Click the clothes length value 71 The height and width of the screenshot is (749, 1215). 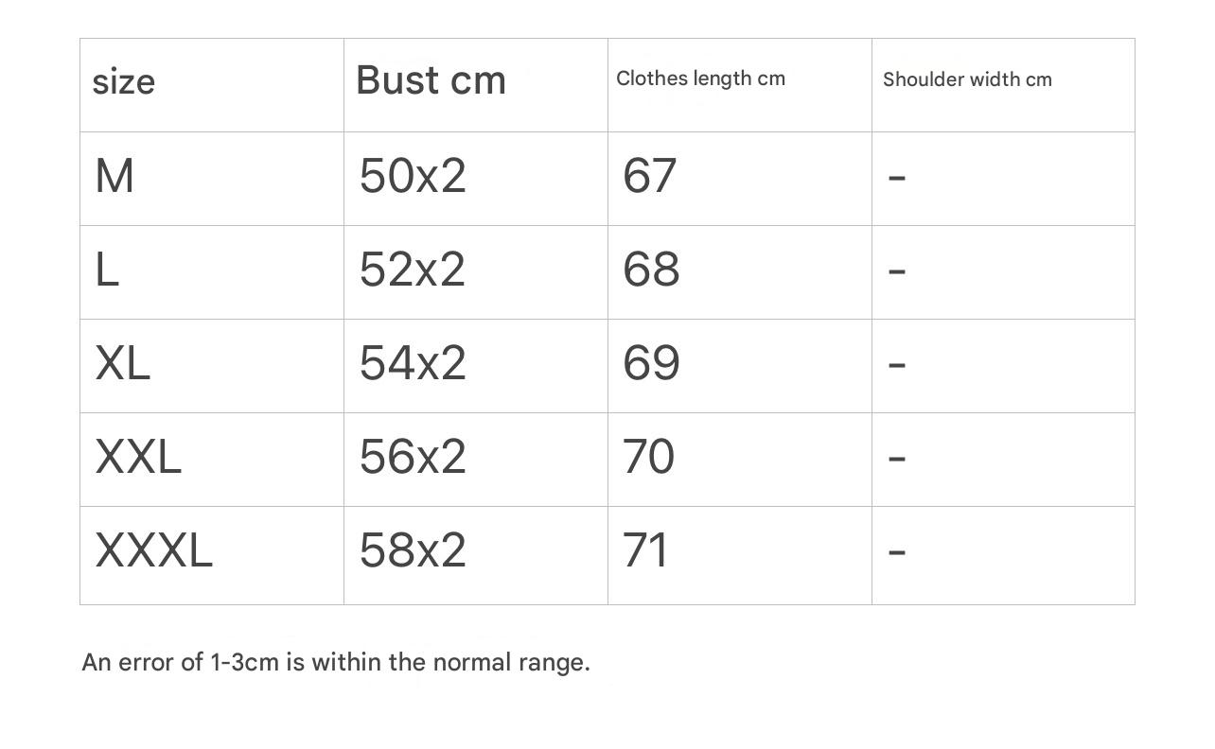pyautogui.click(x=646, y=551)
